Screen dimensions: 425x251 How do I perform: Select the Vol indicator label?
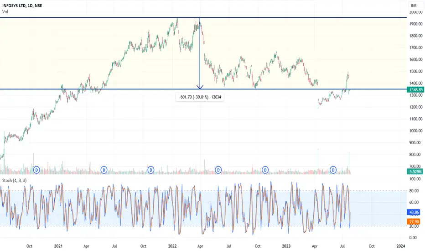tap(5, 12)
